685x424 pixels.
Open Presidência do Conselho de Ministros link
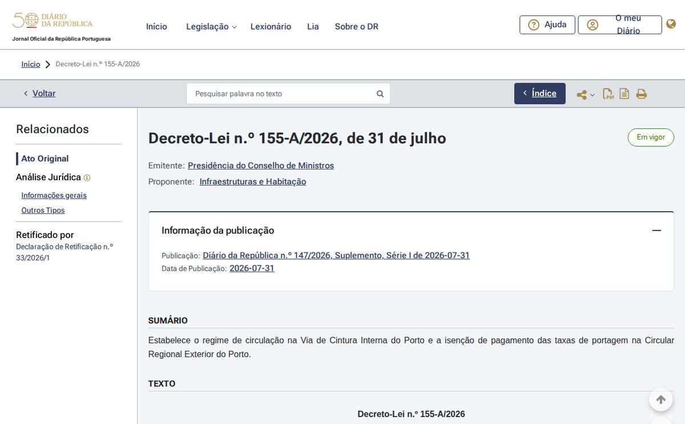coord(261,165)
